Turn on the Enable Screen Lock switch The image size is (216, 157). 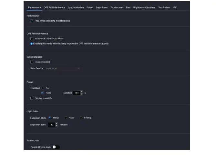click(56, 147)
